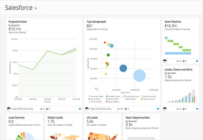Click the 3.5k Open Opportunities value
This screenshot has width=203, height=140.
click(129, 125)
